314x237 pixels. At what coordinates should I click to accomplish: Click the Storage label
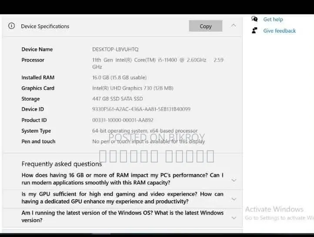point(30,99)
